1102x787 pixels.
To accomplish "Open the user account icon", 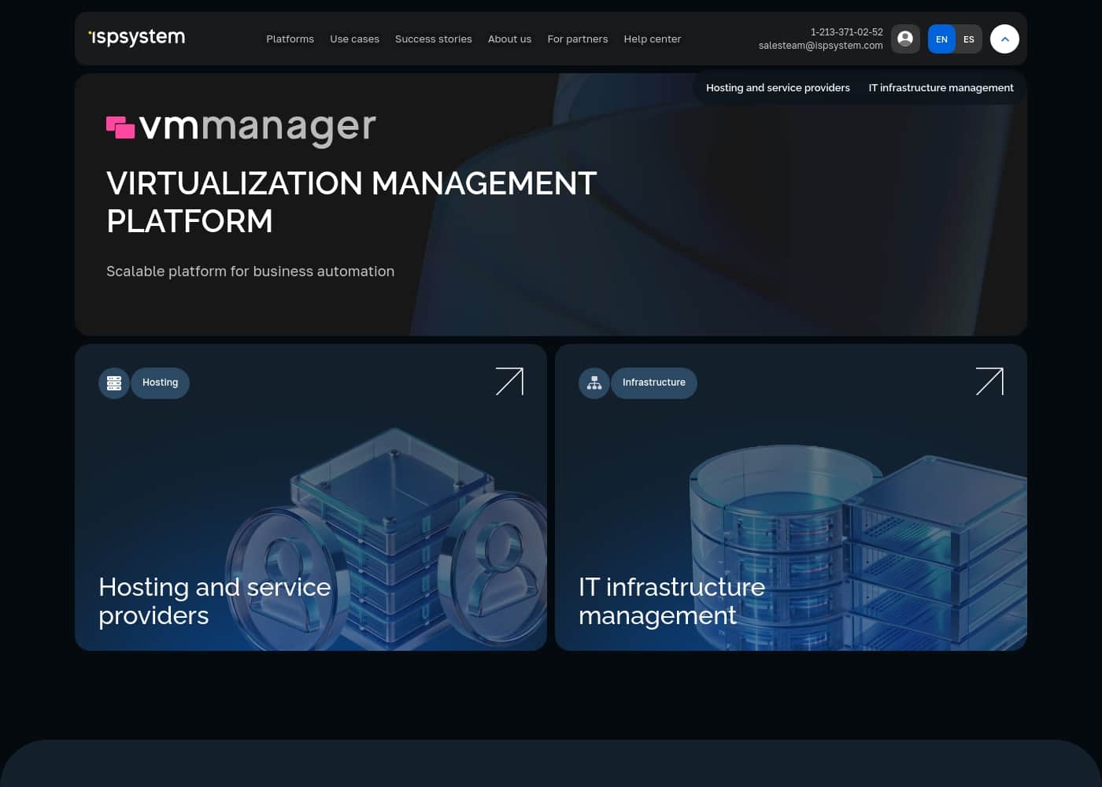I will tap(905, 39).
